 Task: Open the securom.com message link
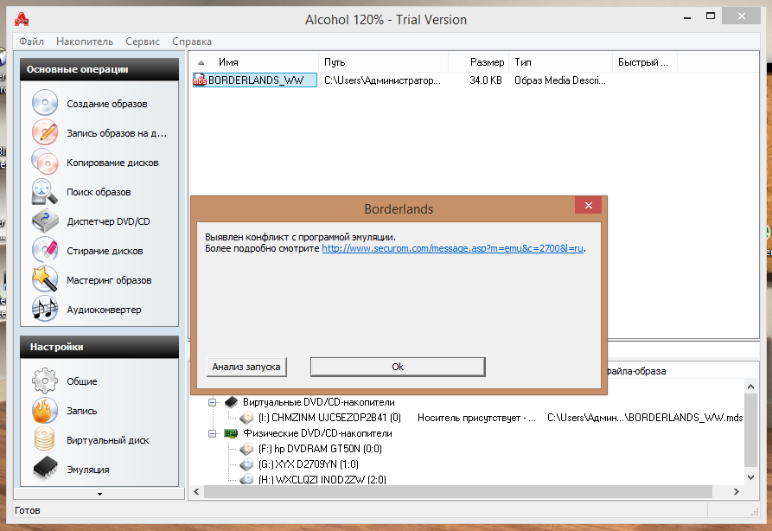[x=452, y=248]
